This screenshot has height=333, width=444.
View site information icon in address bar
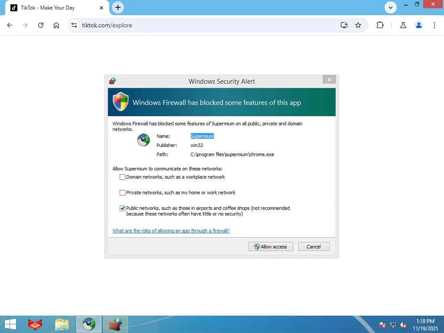[x=74, y=25]
